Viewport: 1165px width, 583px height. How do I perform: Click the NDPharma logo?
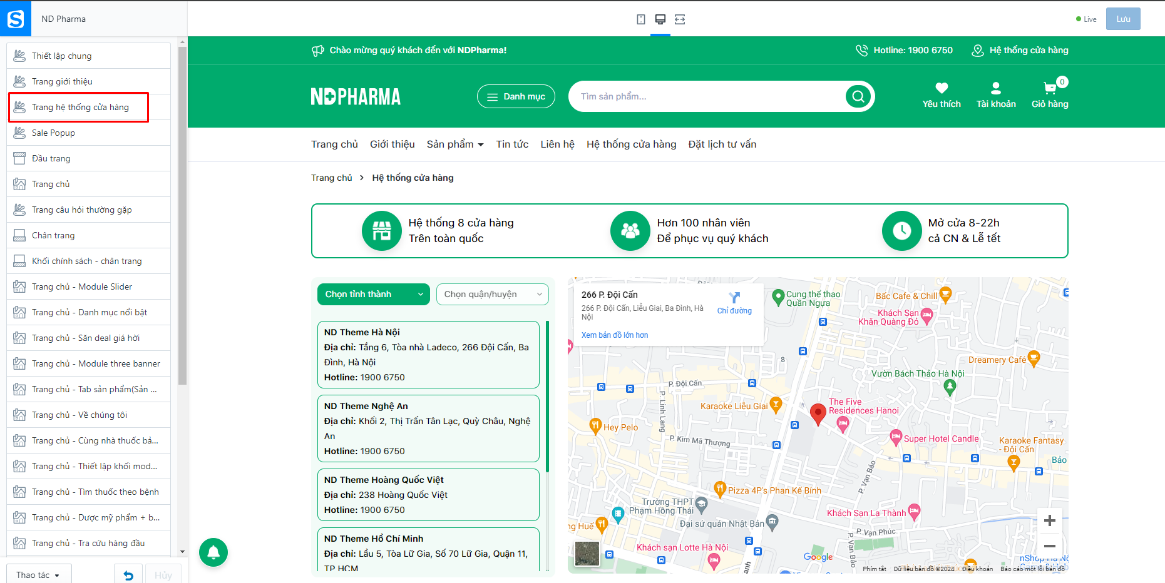point(356,97)
